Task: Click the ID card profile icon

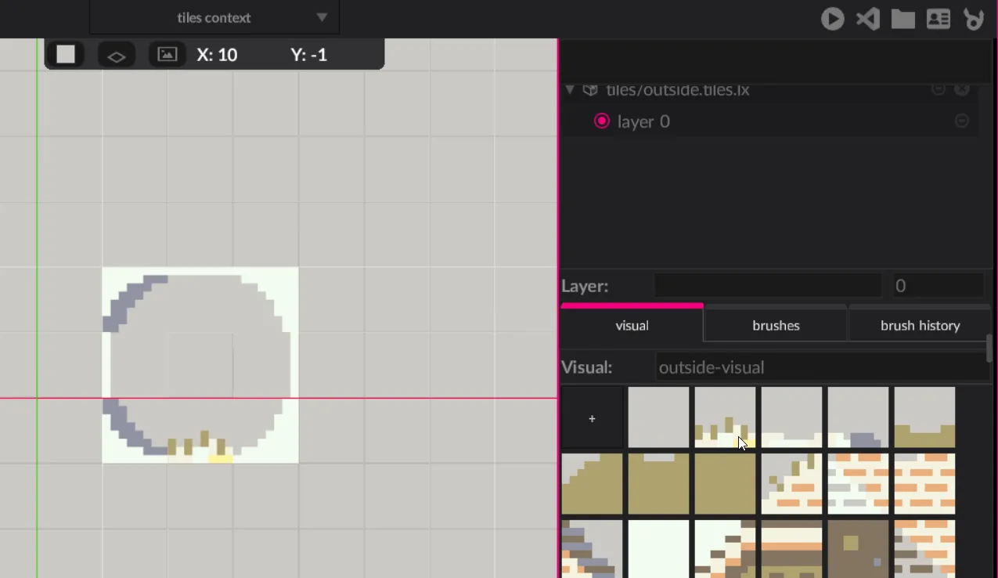Action: [938, 19]
